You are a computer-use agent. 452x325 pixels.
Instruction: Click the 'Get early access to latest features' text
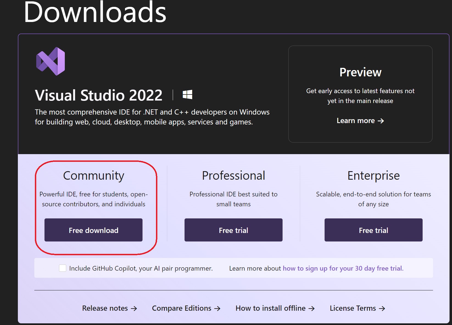point(360,96)
